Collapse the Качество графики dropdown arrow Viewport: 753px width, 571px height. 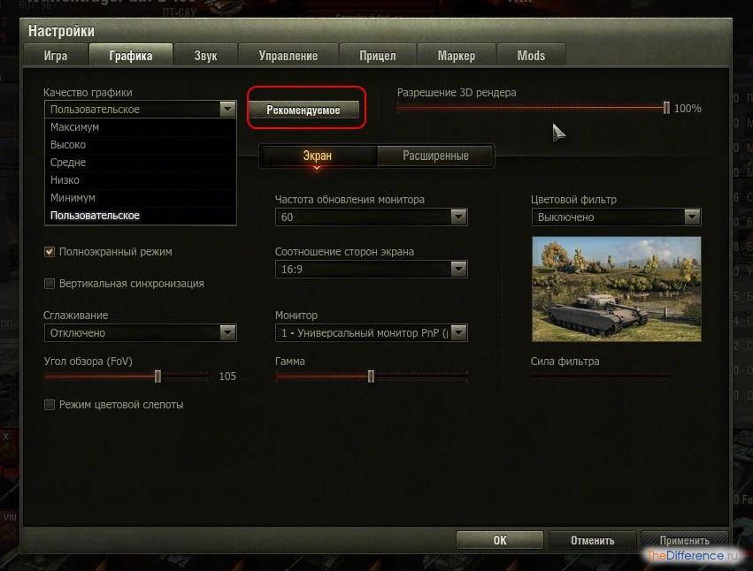click(x=228, y=110)
